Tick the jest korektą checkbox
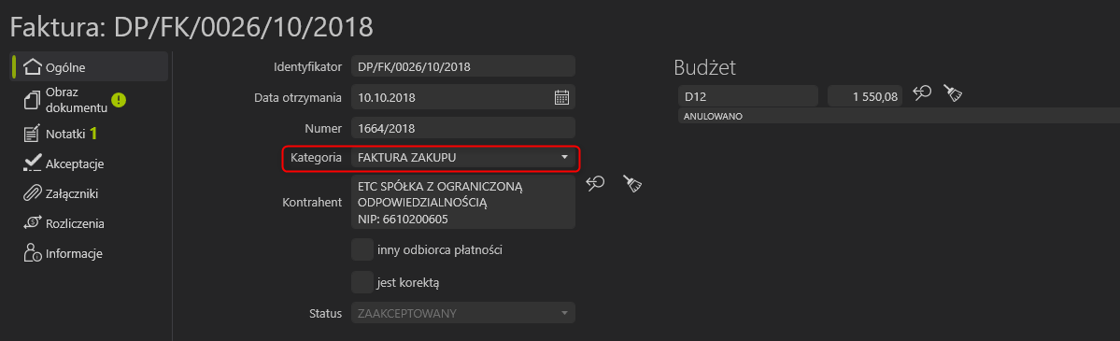 click(362, 281)
